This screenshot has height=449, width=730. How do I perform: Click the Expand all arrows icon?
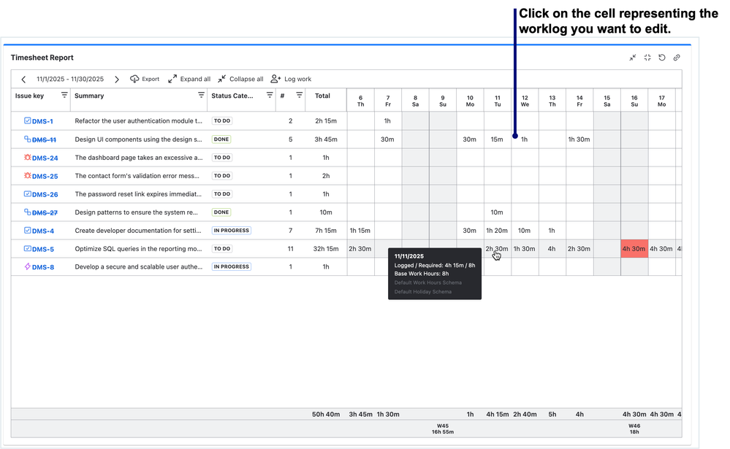point(172,79)
